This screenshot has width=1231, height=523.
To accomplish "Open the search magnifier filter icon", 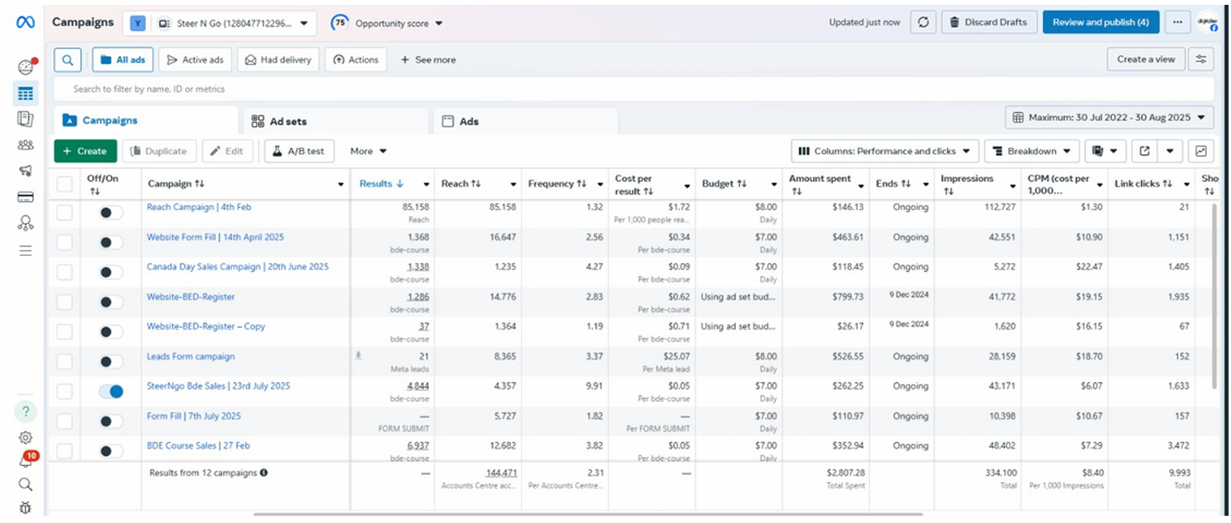I will tap(68, 59).
